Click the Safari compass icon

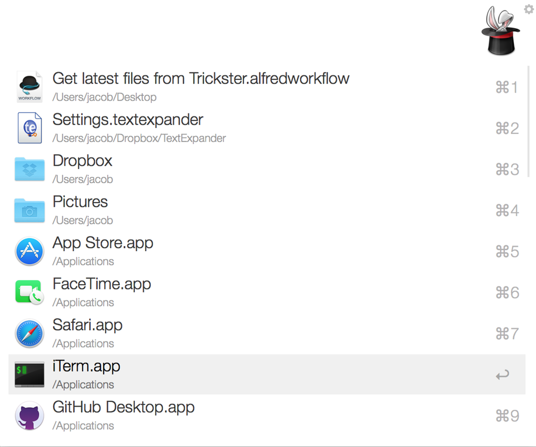point(29,333)
